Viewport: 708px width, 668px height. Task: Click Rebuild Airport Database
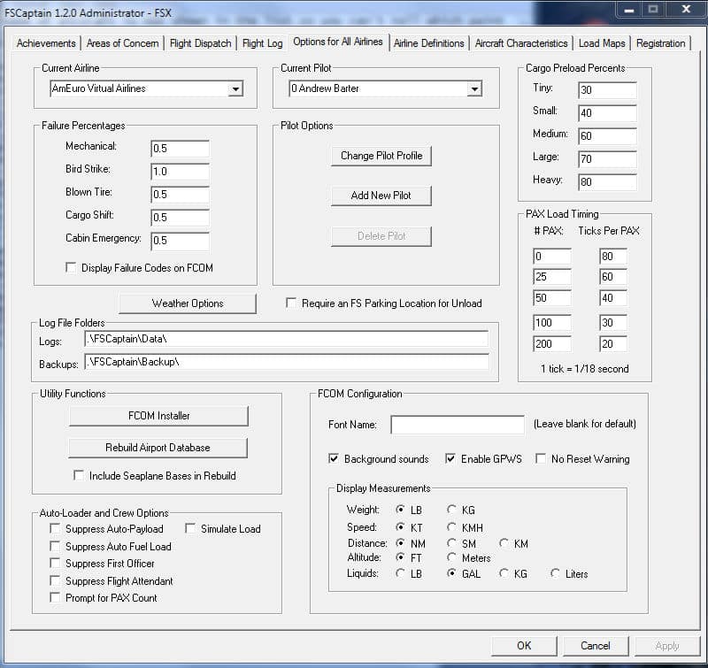coord(158,447)
